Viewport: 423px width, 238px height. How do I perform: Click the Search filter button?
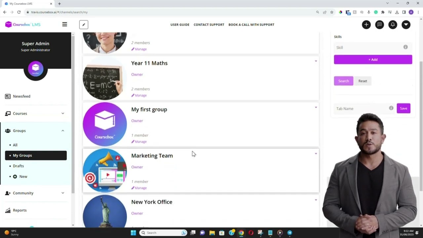pyautogui.click(x=344, y=81)
